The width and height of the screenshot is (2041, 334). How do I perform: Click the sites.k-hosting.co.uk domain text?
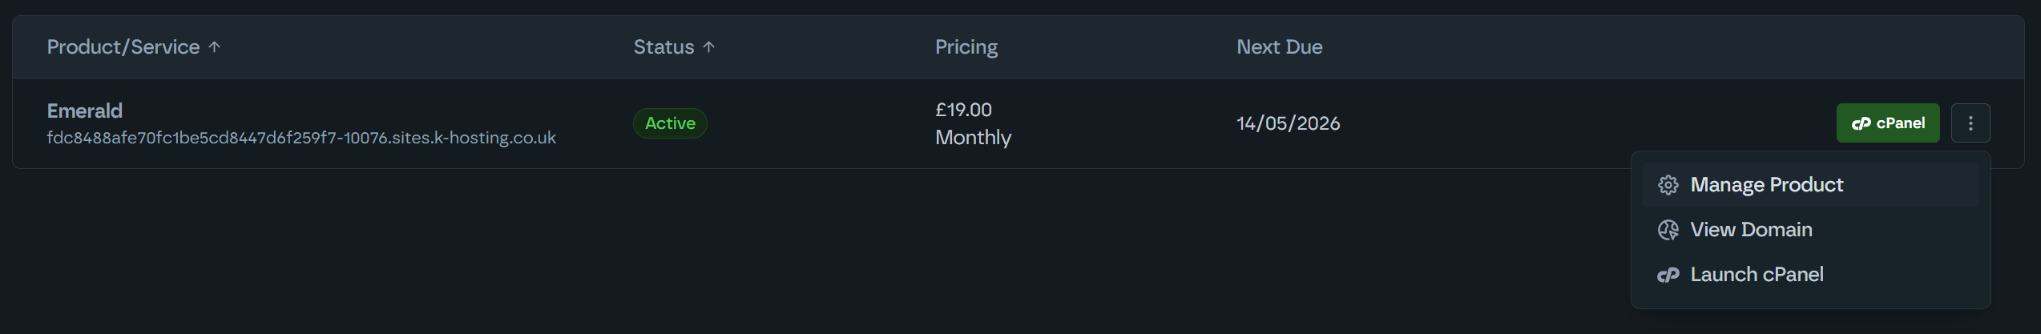[301, 138]
